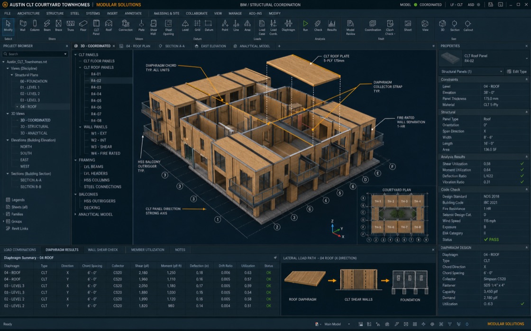Open the Connection tool
The height and width of the screenshot is (331, 531).
pos(126,26)
